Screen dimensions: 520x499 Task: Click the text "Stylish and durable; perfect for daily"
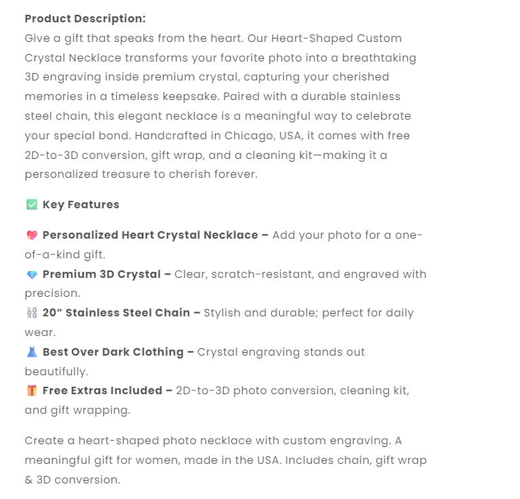pyautogui.click(x=308, y=313)
